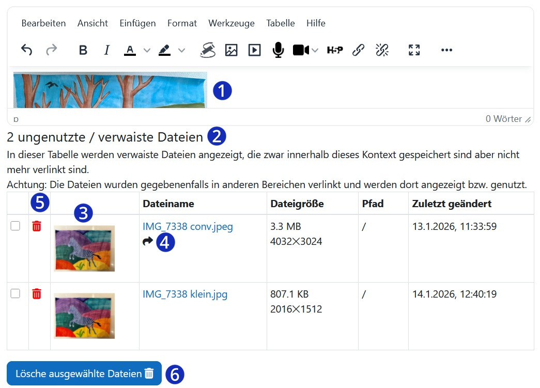This screenshot has width=540, height=388.
Task: Open the text color dropdown arrow
Action: pos(146,50)
